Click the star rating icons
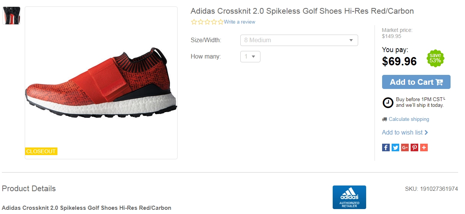 coord(207,22)
